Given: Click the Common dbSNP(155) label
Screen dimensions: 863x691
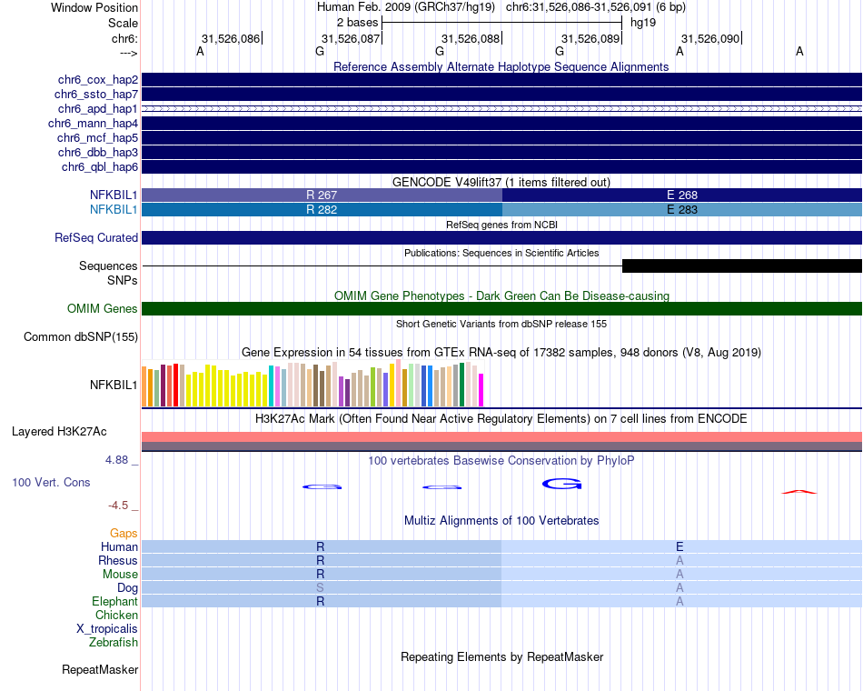Looking at the screenshot, I should pyautogui.click(x=81, y=336).
